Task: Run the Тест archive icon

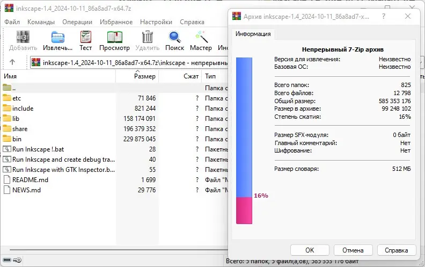Action: 86,37
